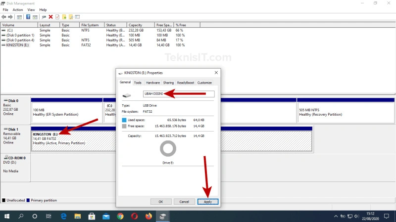396x222 pixels.
Task: Click the properties checkmark page icon
Action: point(57,17)
